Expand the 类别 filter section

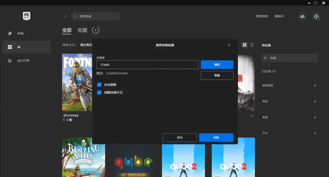(x=289, y=117)
